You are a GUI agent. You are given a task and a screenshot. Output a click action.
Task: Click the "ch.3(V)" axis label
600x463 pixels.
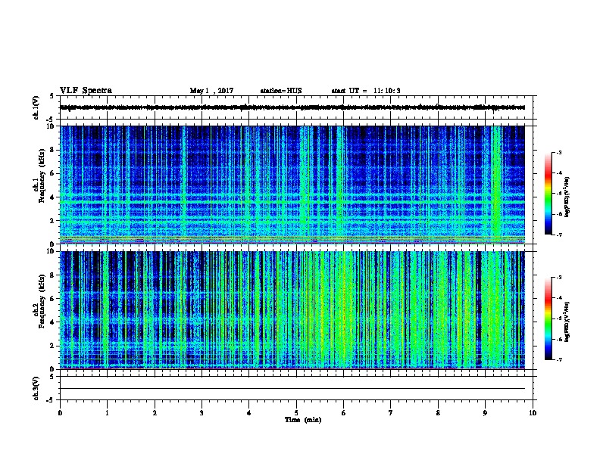[36, 388]
